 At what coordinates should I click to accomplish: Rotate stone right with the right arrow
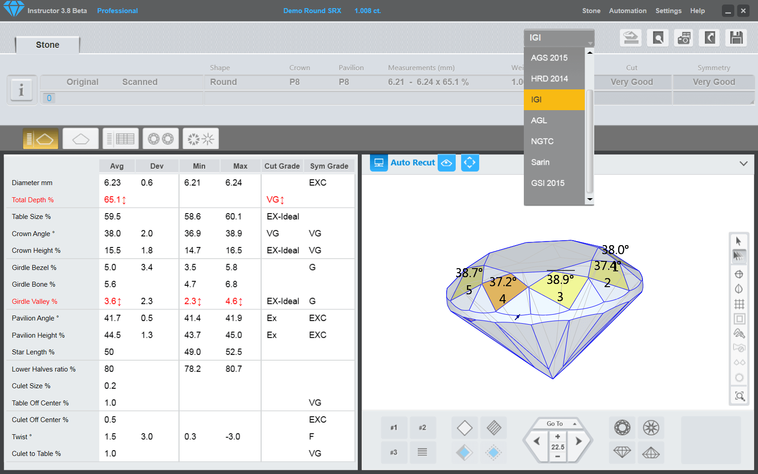point(579,441)
